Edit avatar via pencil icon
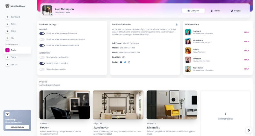This screenshot has height=136, width=255. (x=51, y=14)
